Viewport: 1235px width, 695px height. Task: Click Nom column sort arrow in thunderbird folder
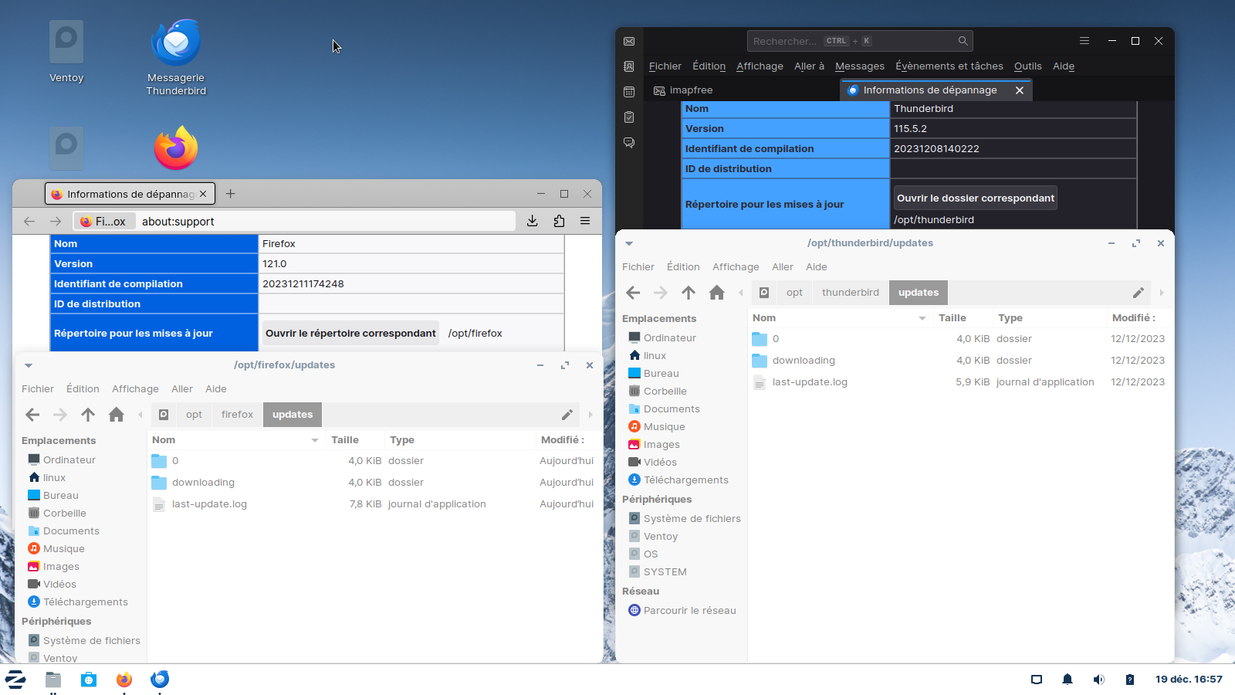(922, 318)
